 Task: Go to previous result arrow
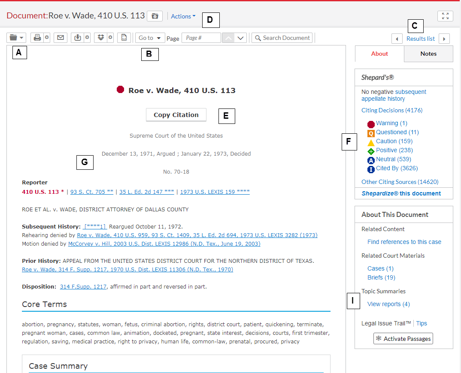397,39
